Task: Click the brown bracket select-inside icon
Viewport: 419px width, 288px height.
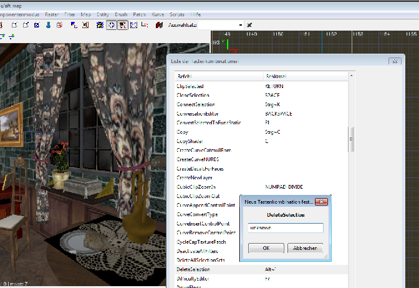Action: coord(85,25)
